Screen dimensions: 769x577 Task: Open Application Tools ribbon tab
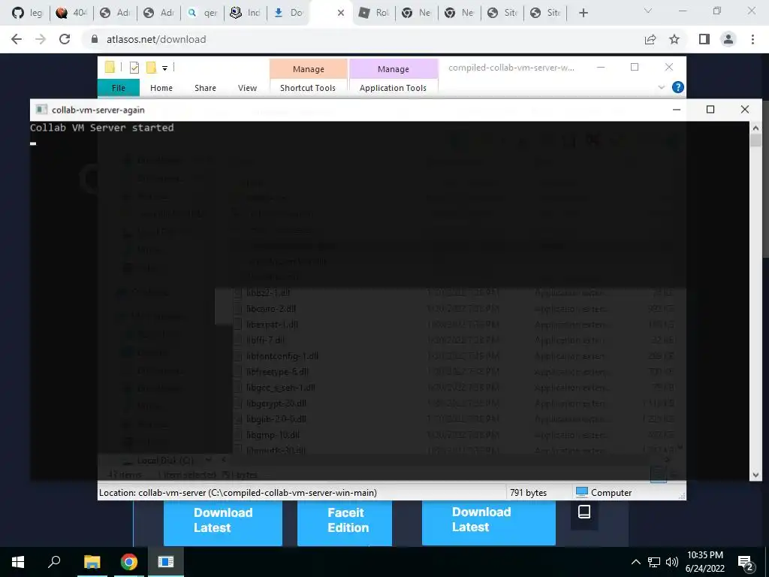click(393, 88)
